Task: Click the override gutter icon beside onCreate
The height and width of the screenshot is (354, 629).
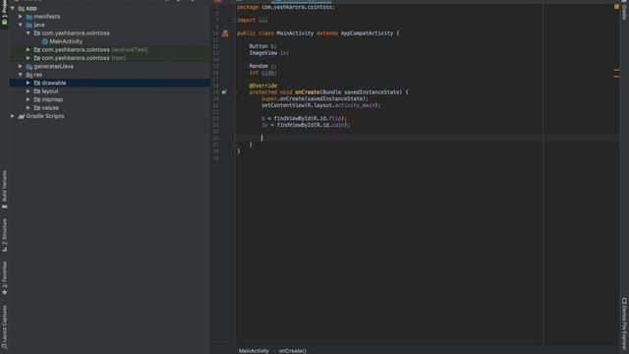Action: pyautogui.click(x=224, y=92)
